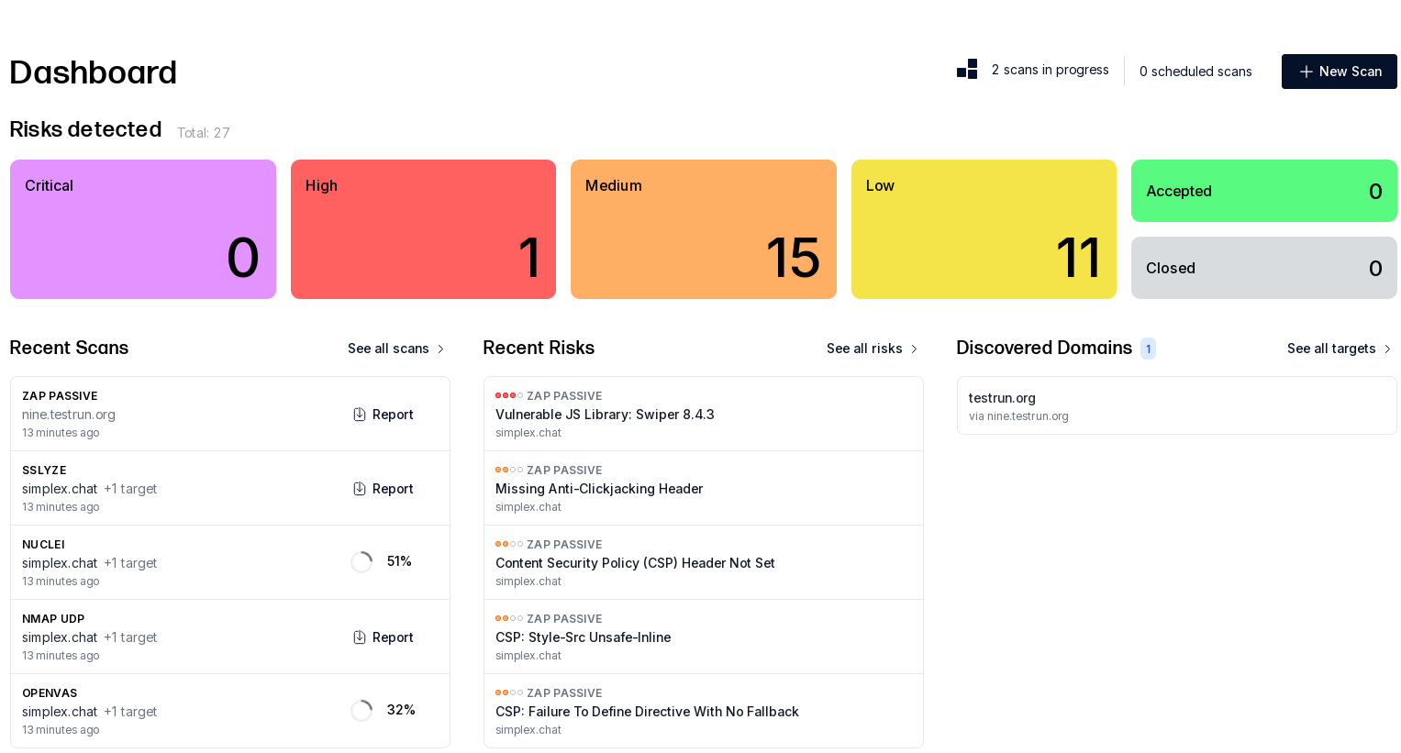The image size is (1401, 753).
Task: Click the chevron beside See all risks
Action: tap(914, 349)
